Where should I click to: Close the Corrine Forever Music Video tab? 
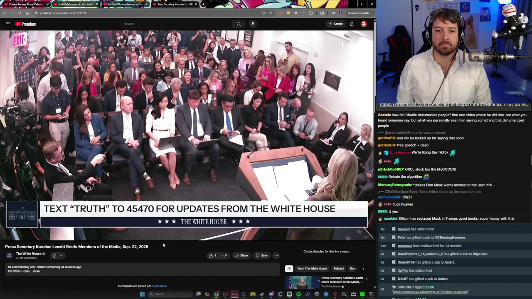(47, 4)
